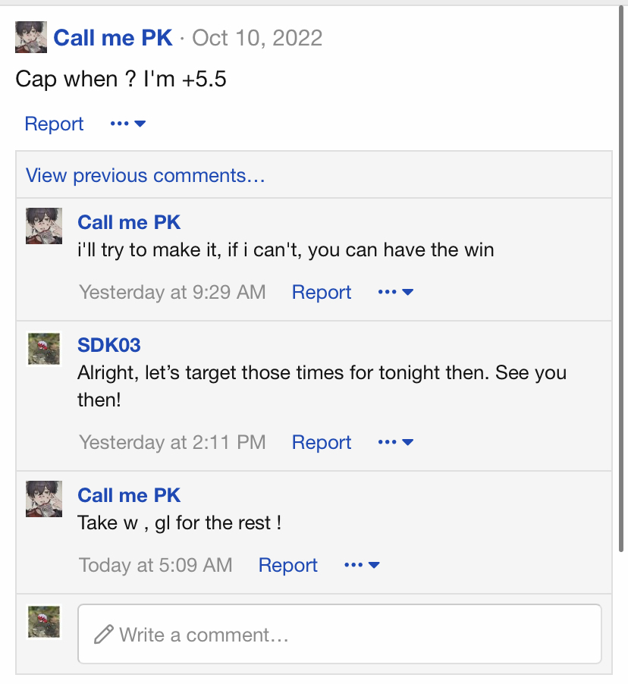Report the comment posted Yesterday at 9:29 AM
Viewport: 628px width, 684px height.
[x=321, y=292]
